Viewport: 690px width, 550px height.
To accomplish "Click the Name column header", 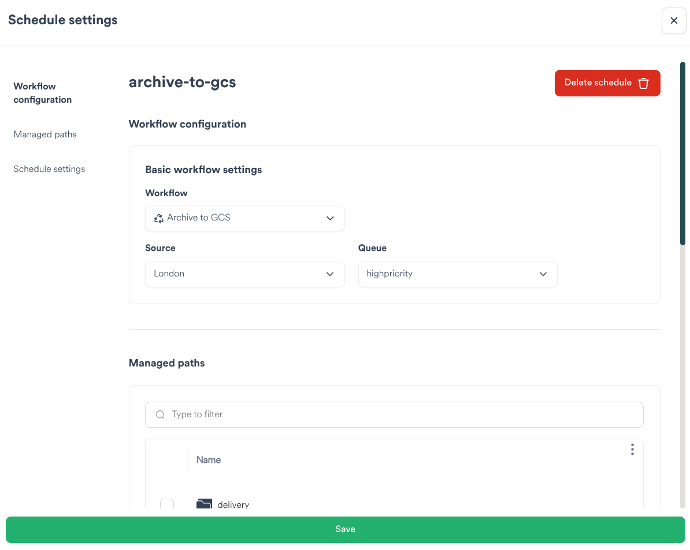I will pos(208,459).
